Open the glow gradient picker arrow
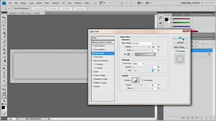Image resolution: width=216 pixels, height=121 pixels. point(155,54)
